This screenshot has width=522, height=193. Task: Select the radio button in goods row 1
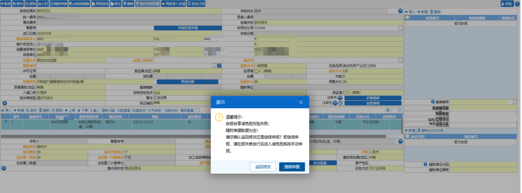coord(5,122)
